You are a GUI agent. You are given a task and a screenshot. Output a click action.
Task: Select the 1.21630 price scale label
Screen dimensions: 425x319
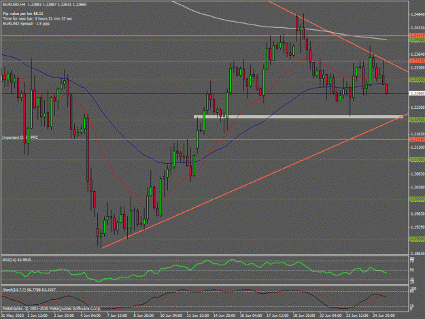418,134
